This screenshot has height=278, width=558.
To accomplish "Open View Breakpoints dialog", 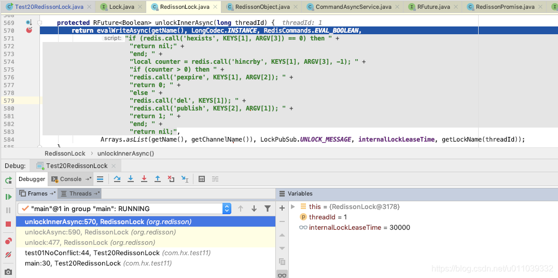I will (8, 241).
